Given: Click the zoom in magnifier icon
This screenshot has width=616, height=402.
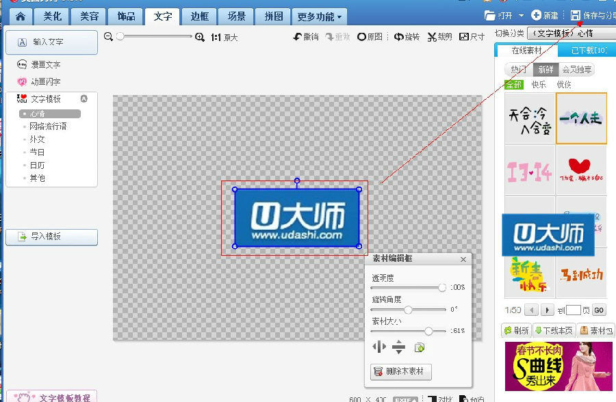Looking at the screenshot, I should [200, 37].
